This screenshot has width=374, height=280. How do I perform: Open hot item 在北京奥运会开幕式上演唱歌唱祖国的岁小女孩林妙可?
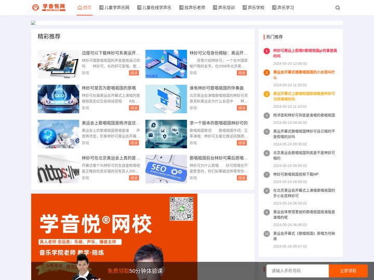tap(304, 193)
